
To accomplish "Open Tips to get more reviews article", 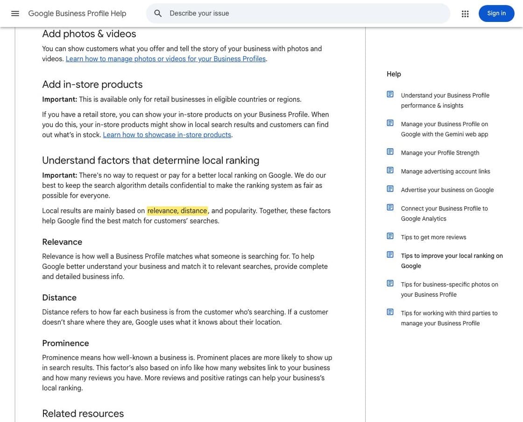I will (433, 237).
